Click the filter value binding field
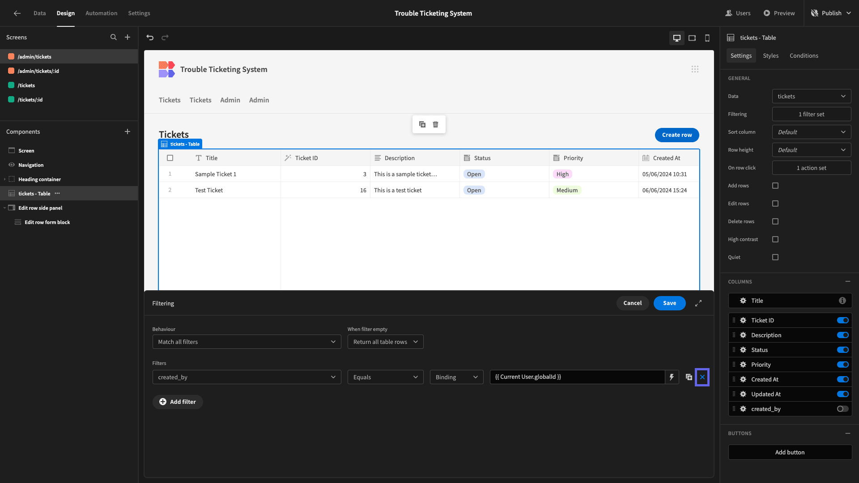This screenshot has width=859, height=483. click(577, 377)
